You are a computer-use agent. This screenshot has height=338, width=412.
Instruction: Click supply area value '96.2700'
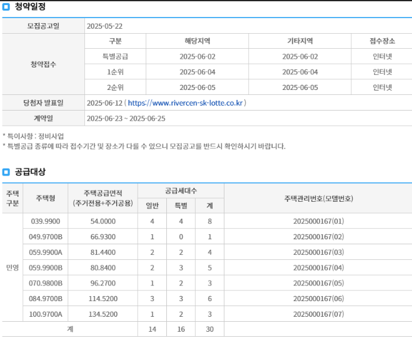click(103, 284)
